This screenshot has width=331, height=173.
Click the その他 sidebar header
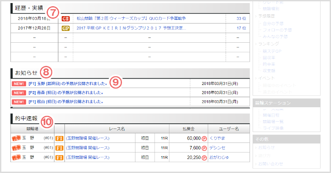coord(287,139)
